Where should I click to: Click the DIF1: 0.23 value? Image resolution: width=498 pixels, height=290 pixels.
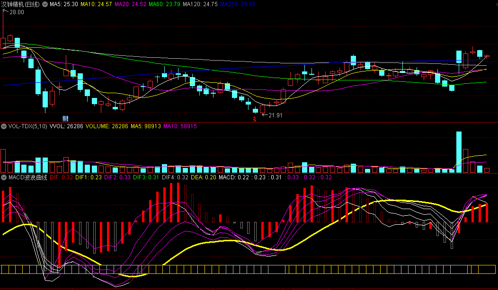tap(89, 177)
